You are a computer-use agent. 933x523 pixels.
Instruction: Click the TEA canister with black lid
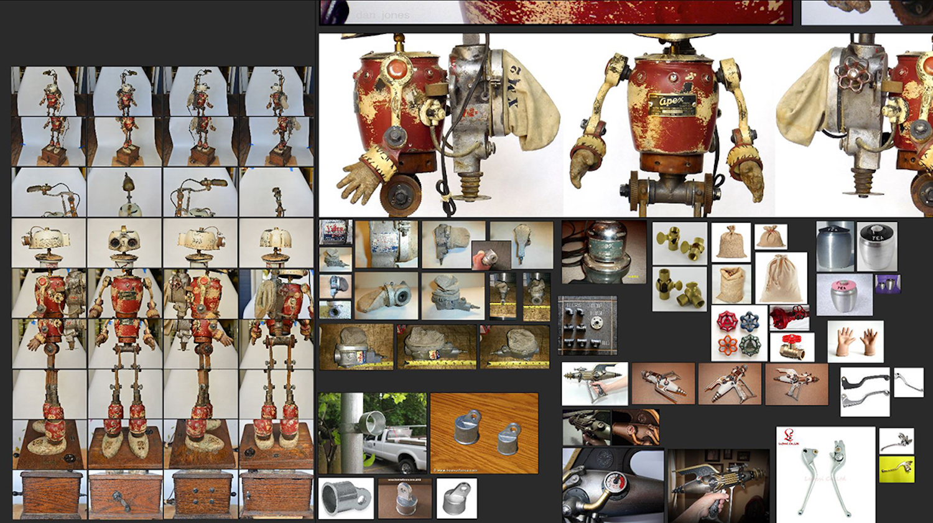tap(876, 246)
